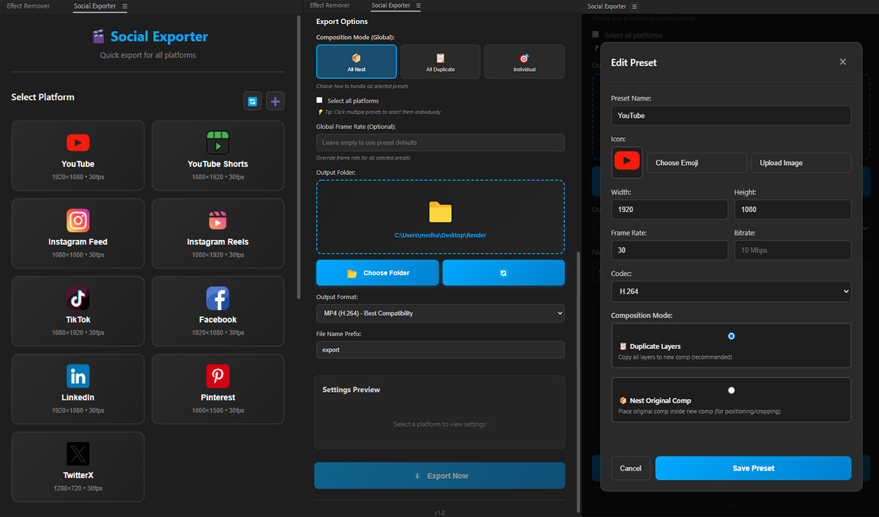Select the YouTube Shorts platform icon
This screenshot has width=879, height=517.
pyautogui.click(x=218, y=142)
